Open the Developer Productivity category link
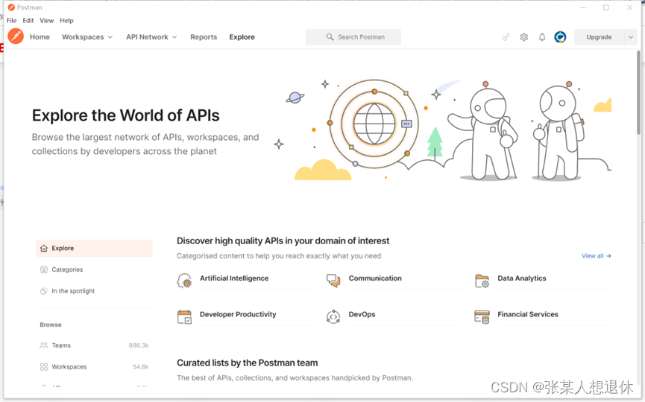 (238, 314)
